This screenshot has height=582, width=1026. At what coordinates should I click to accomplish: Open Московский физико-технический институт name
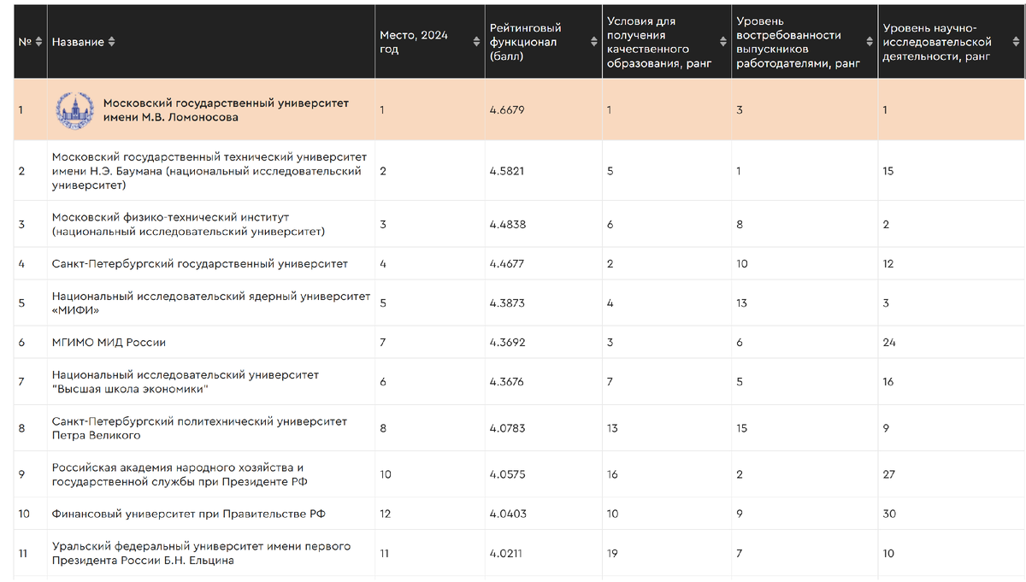click(x=188, y=224)
